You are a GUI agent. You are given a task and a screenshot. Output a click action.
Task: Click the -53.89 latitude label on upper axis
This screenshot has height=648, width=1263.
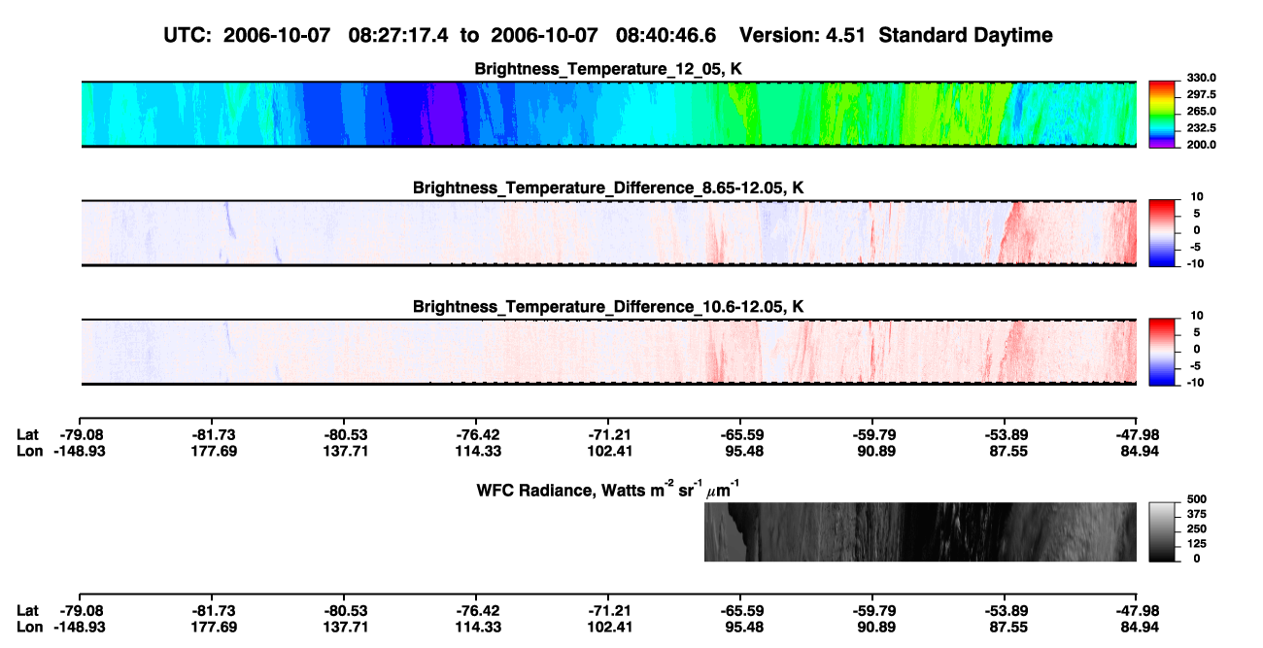tap(1004, 434)
